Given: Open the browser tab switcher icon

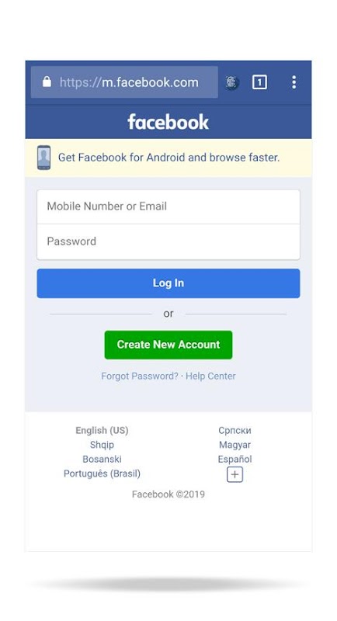Looking at the screenshot, I should (x=259, y=82).
